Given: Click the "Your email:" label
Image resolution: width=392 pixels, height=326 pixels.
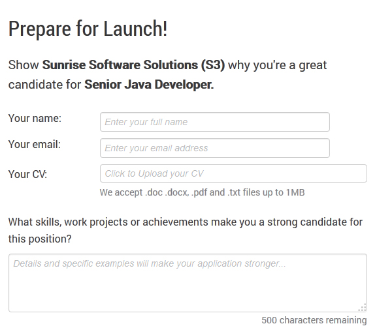Looking at the screenshot, I should pyautogui.click(x=35, y=144).
